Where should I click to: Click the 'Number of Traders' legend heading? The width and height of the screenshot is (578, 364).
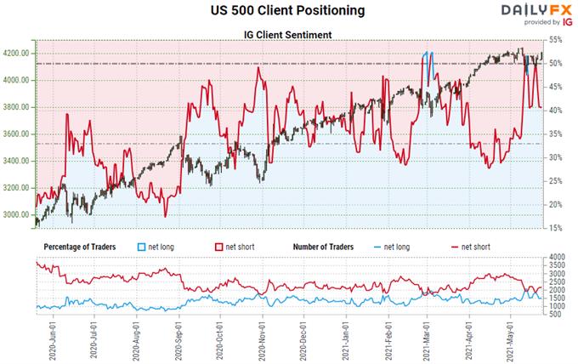coord(323,247)
